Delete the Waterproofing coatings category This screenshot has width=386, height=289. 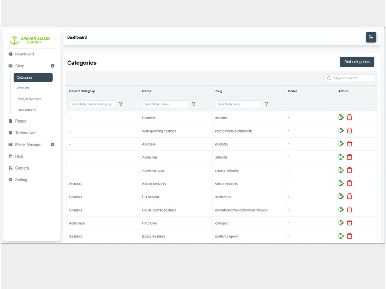(x=349, y=131)
